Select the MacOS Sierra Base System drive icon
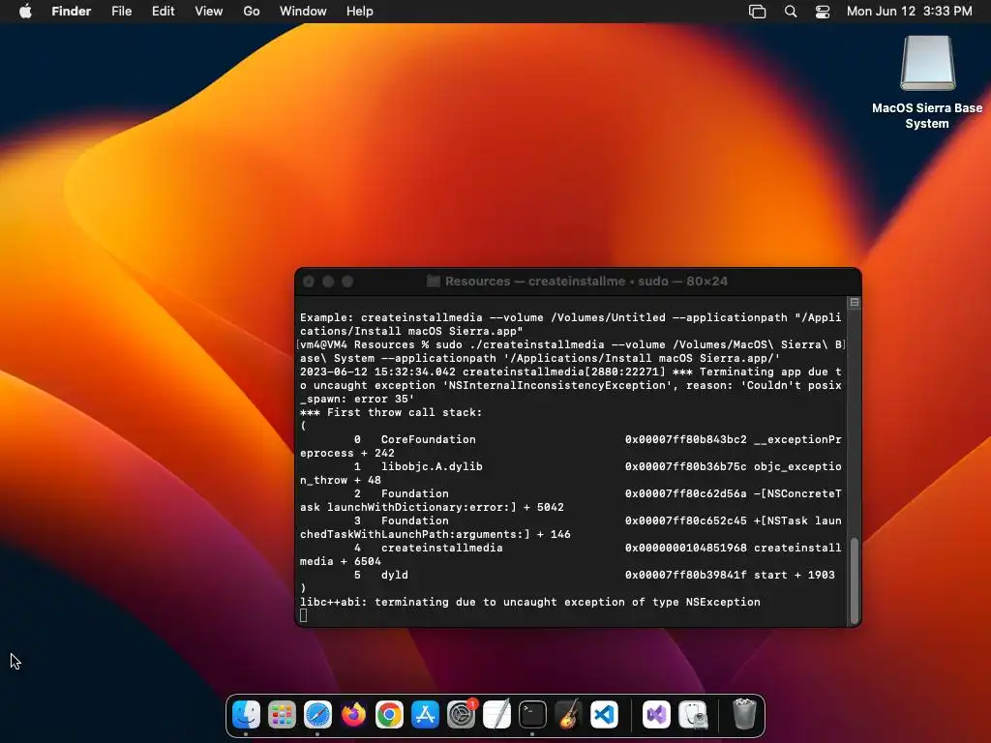This screenshot has width=991, height=743. [927, 63]
